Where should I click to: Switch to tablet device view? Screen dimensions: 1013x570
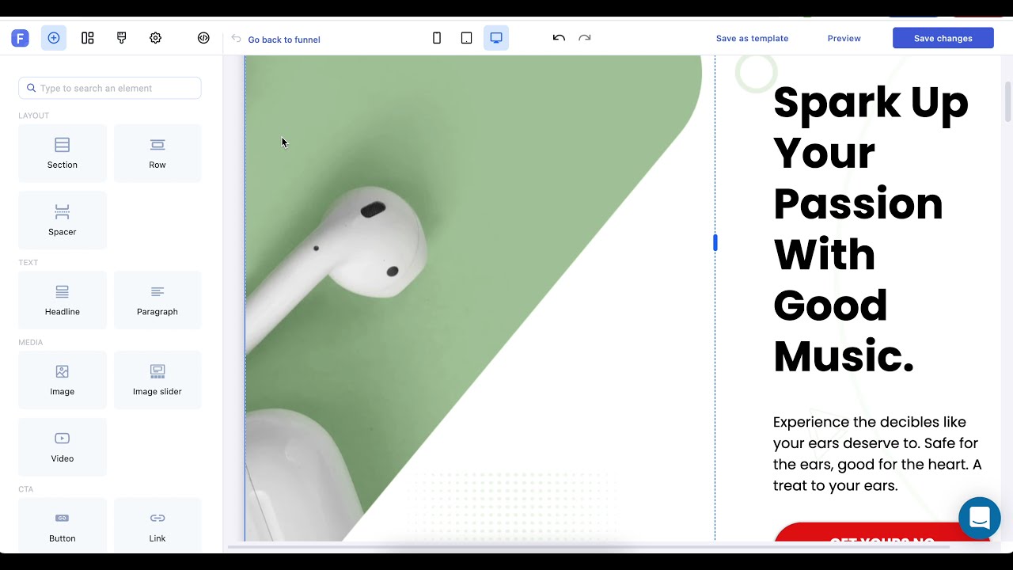[x=467, y=38]
